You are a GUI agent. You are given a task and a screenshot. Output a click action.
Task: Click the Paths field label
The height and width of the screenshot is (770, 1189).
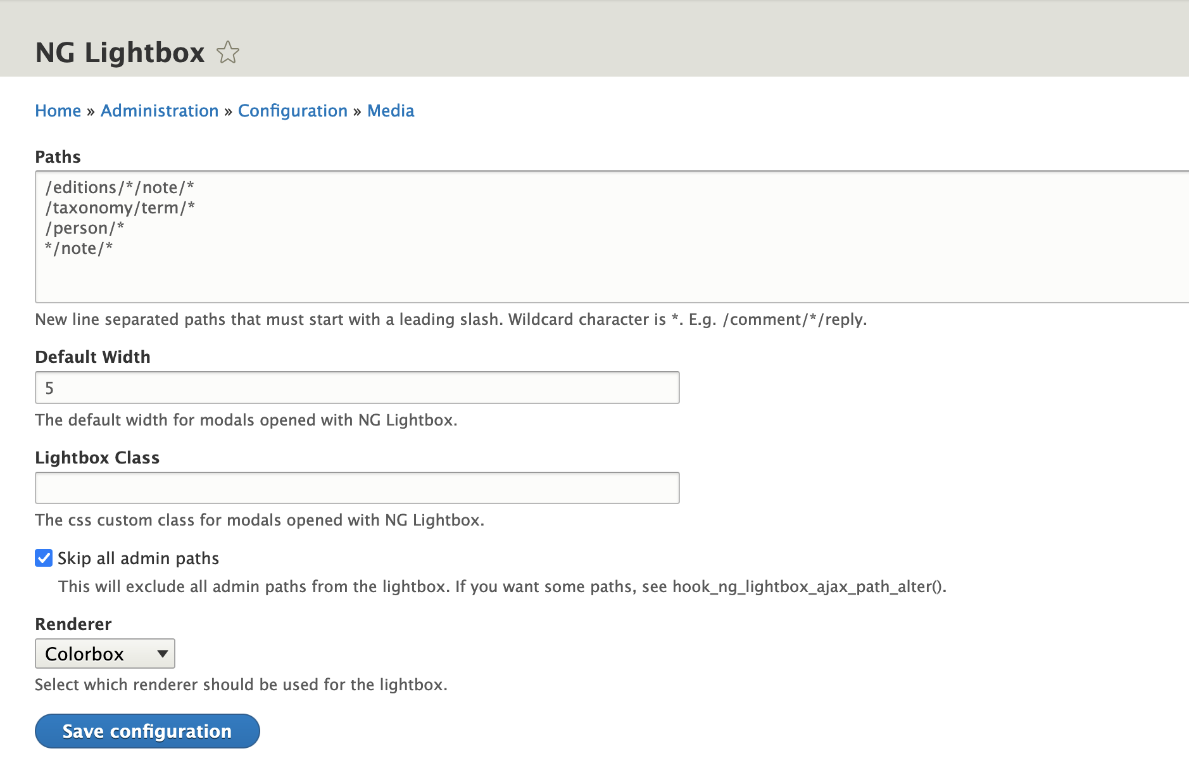tap(58, 157)
